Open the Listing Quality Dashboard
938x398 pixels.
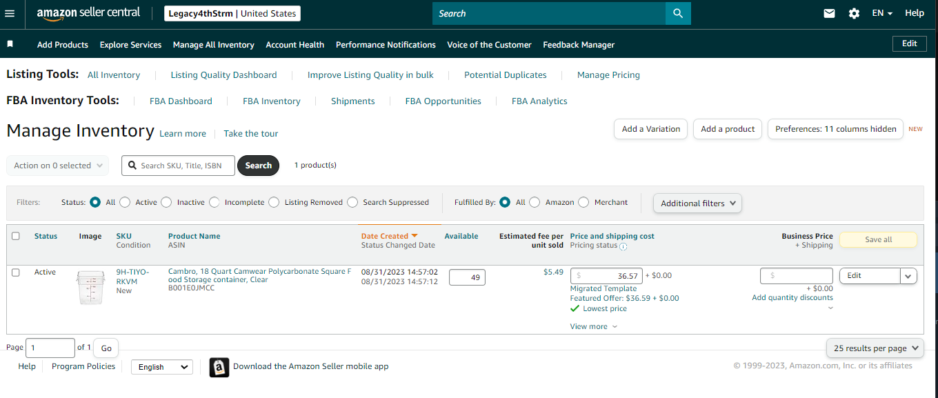click(223, 74)
